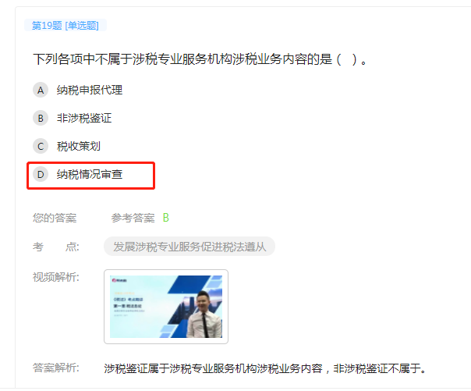Click the 您的答案 label
This screenshot has height=391, width=471.
(55, 218)
